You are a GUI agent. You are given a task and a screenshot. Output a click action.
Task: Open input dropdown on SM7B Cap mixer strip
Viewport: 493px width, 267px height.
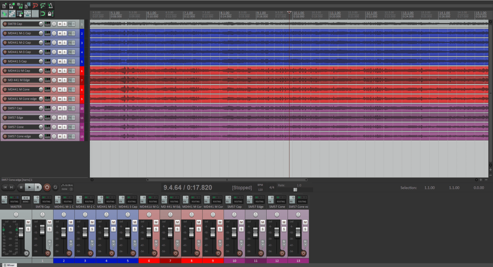coord(49,243)
